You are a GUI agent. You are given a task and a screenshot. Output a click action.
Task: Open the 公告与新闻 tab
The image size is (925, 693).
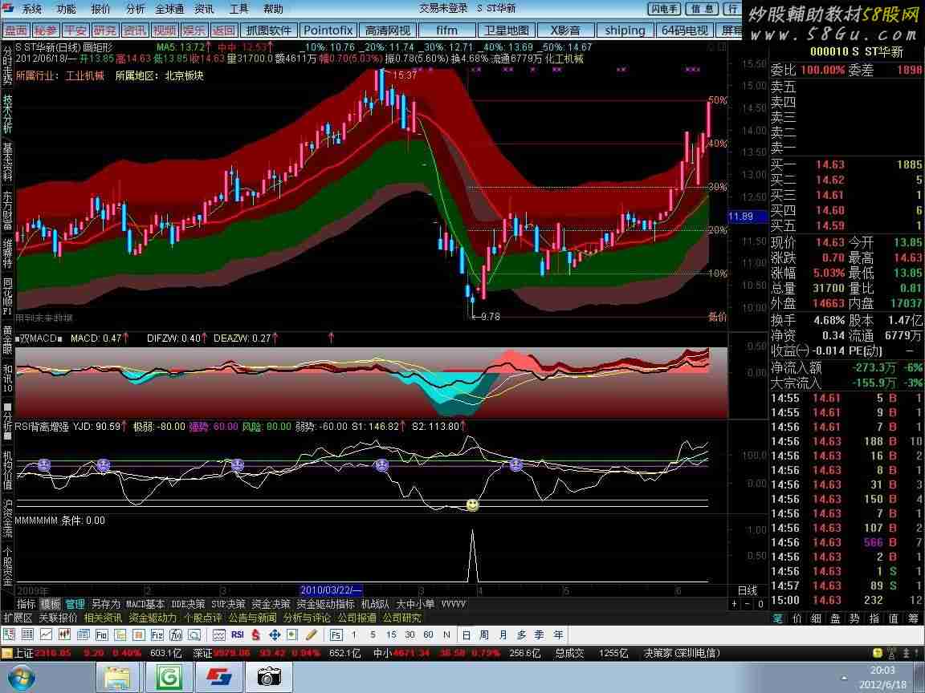point(252,618)
